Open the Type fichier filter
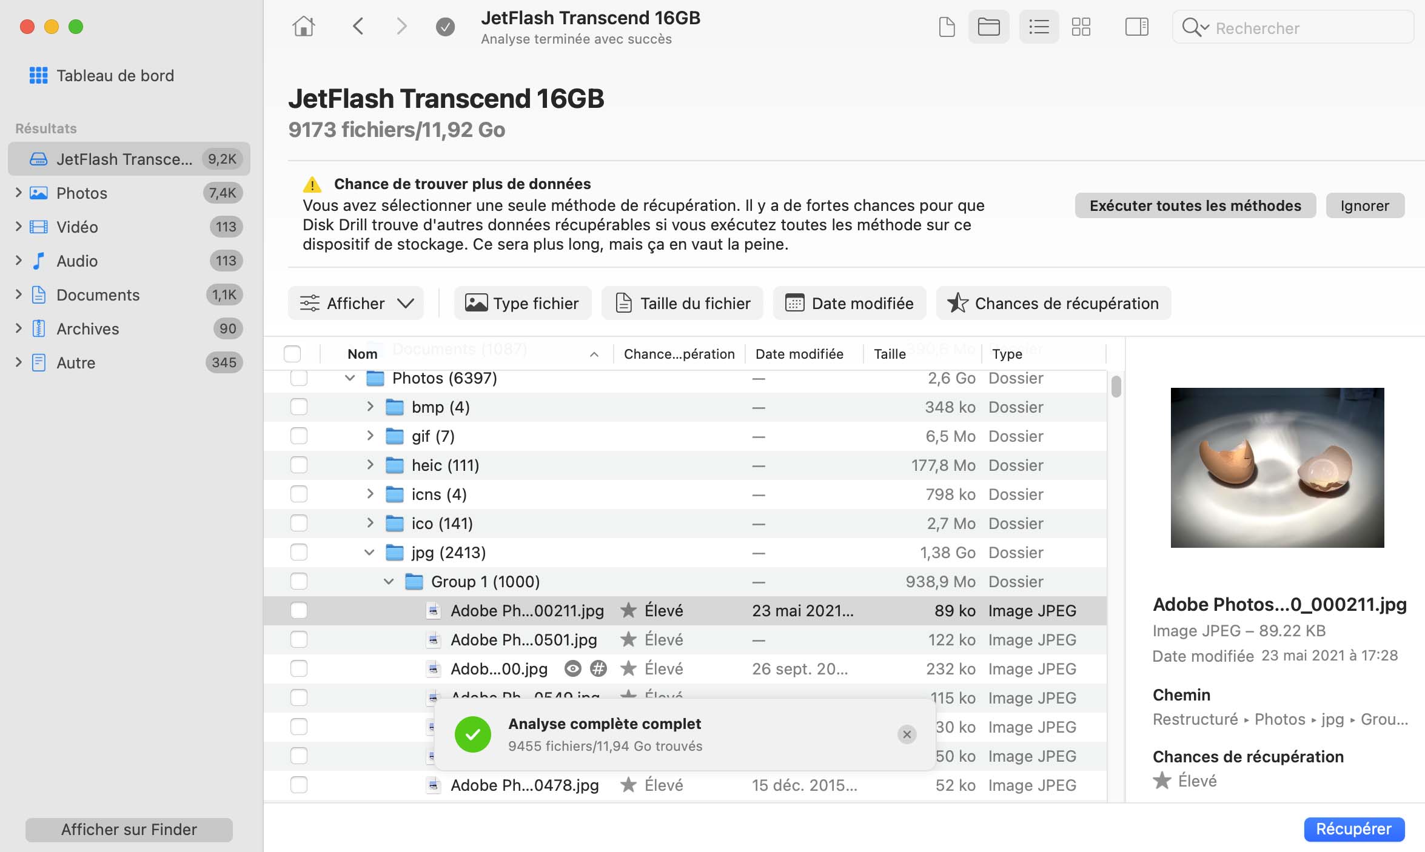1425x852 pixels. [x=523, y=303]
